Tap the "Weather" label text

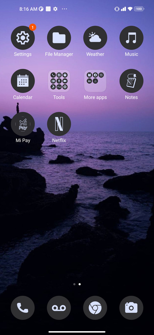(95, 54)
